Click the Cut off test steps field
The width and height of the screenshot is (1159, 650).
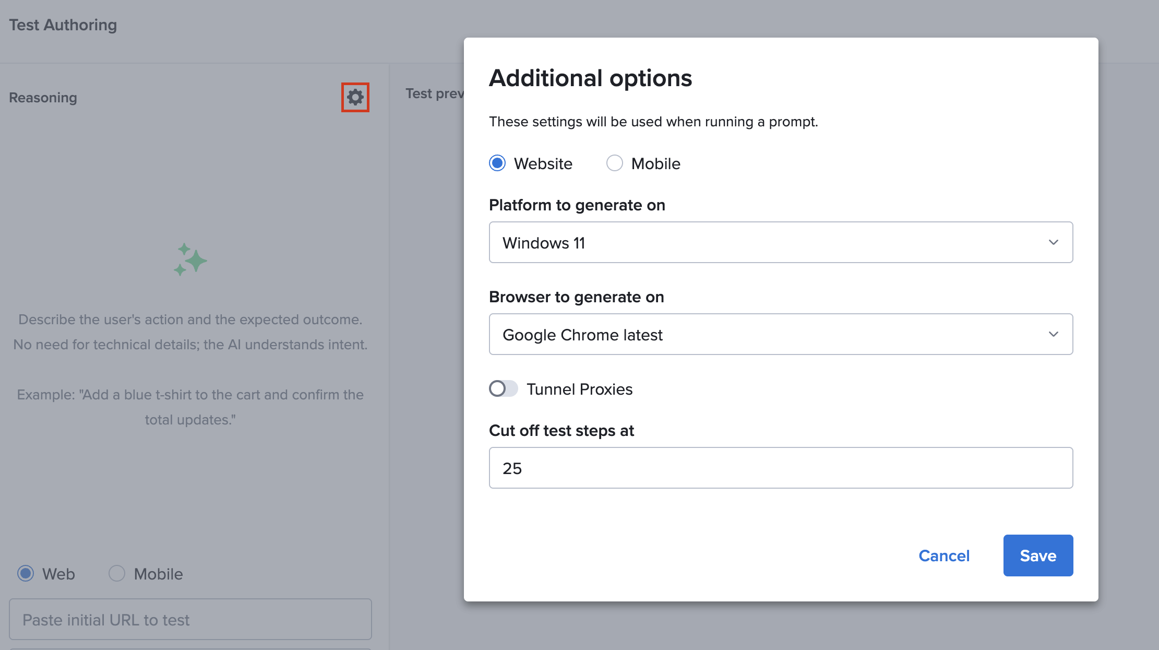tap(780, 468)
